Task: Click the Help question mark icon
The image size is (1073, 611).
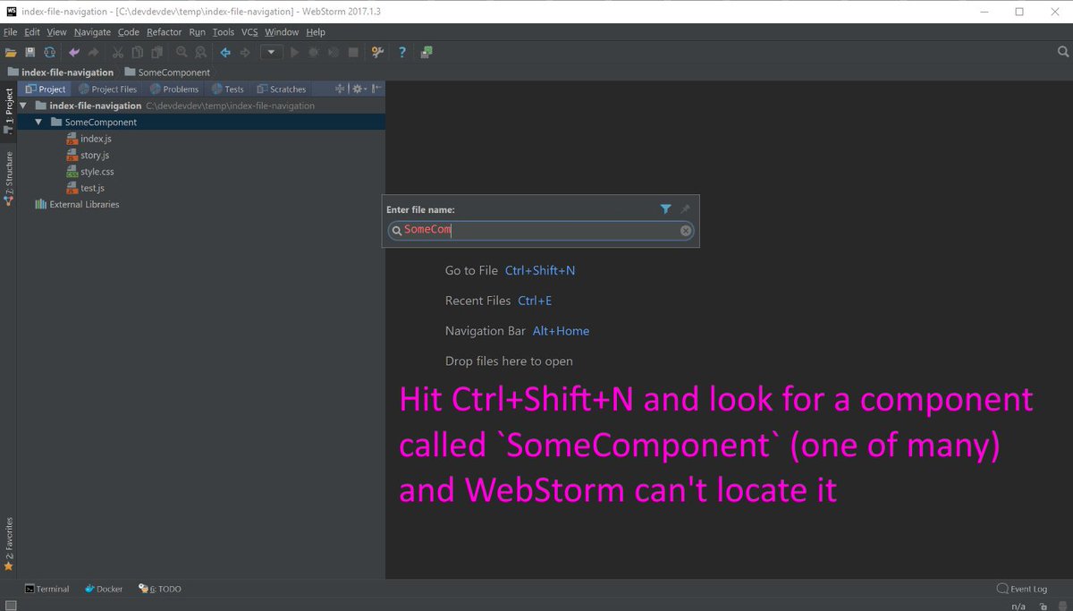Action: point(402,53)
